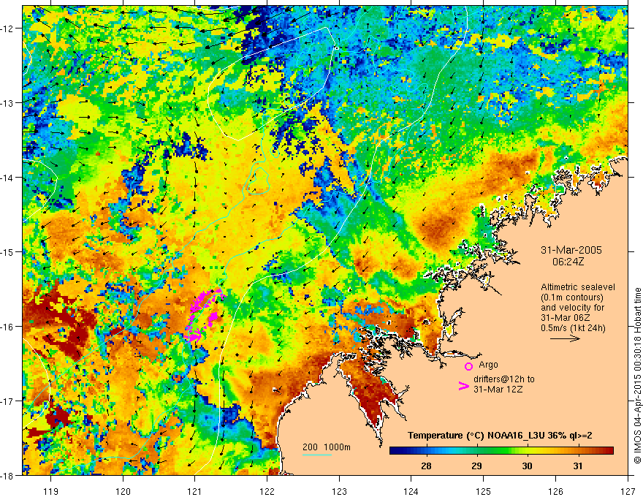Click the temperature color scale bar
The image size is (643, 497).
coord(501,451)
